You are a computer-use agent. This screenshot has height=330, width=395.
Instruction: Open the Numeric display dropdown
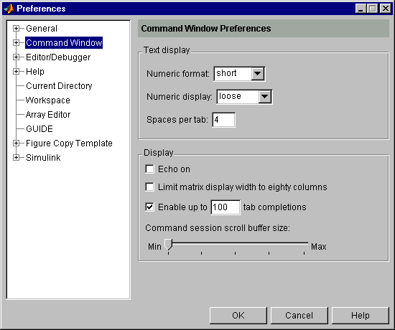(265, 97)
